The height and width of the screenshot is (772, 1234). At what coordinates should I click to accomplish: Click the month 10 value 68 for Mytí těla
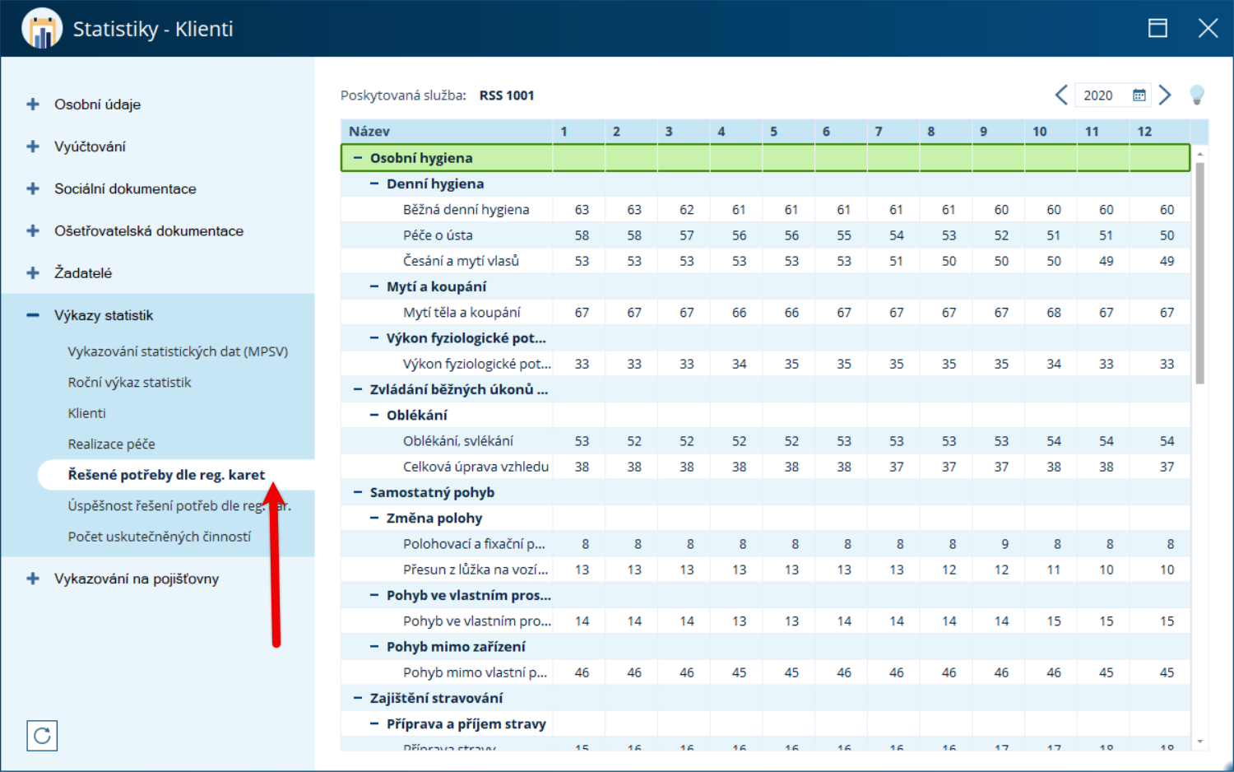1054,313
